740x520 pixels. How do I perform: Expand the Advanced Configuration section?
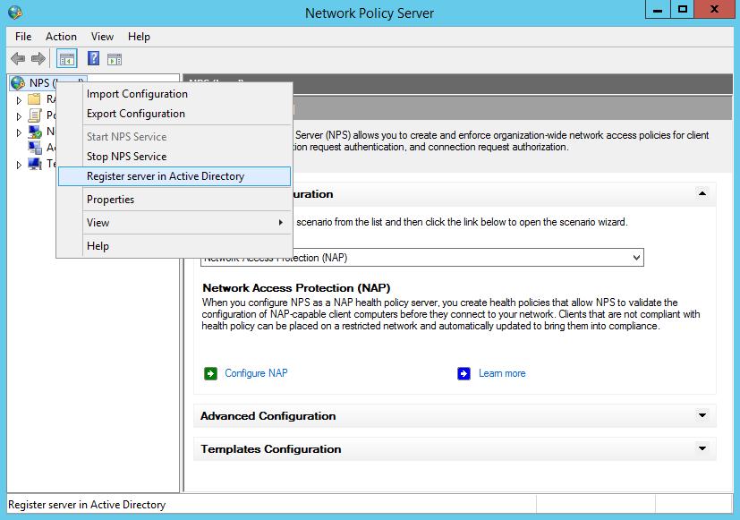coord(702,415)
